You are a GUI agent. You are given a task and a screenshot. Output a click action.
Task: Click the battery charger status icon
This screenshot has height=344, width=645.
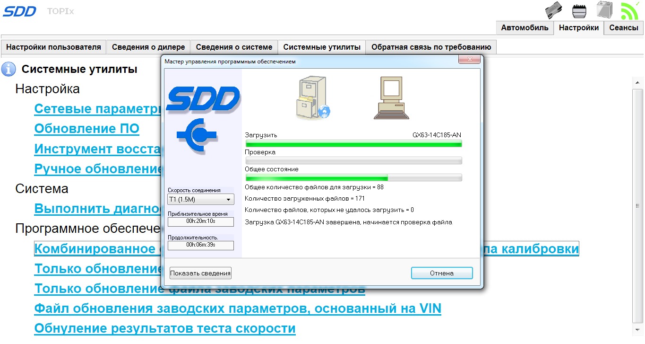pos(579,10)
